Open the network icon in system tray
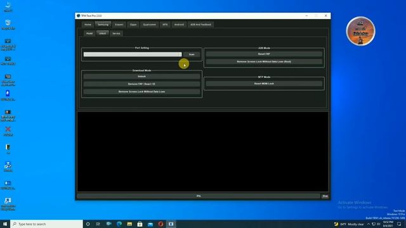406x228 pixels. click(374, 224)
